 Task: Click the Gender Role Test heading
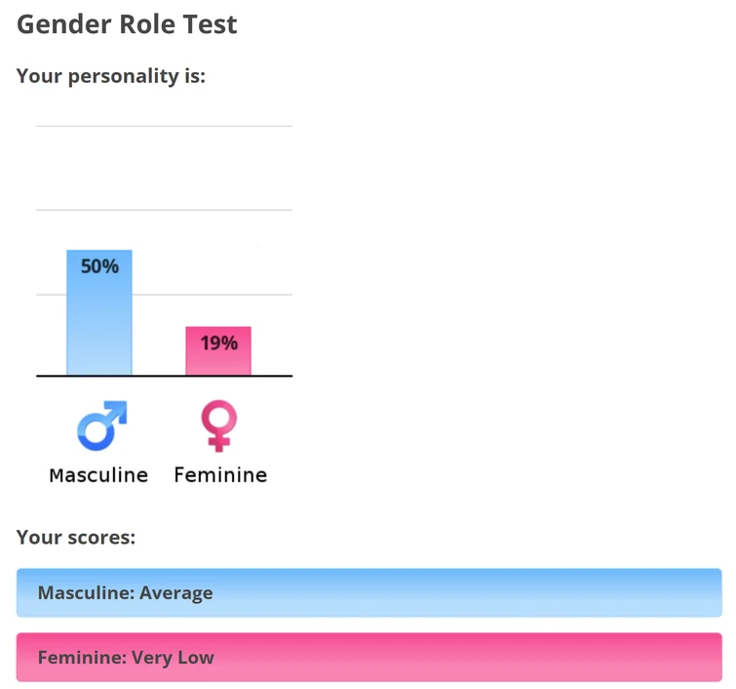pyautogui.click(x=127, y=24)
